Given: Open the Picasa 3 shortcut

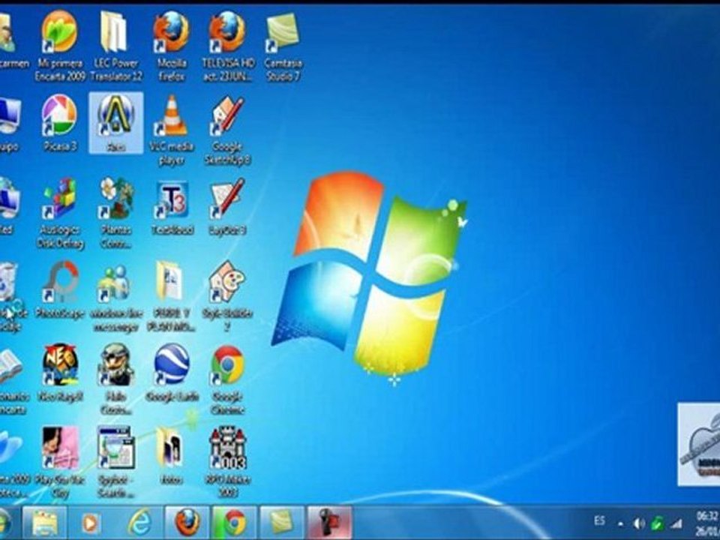Looking at the screenshot, I should click(60, 122).
